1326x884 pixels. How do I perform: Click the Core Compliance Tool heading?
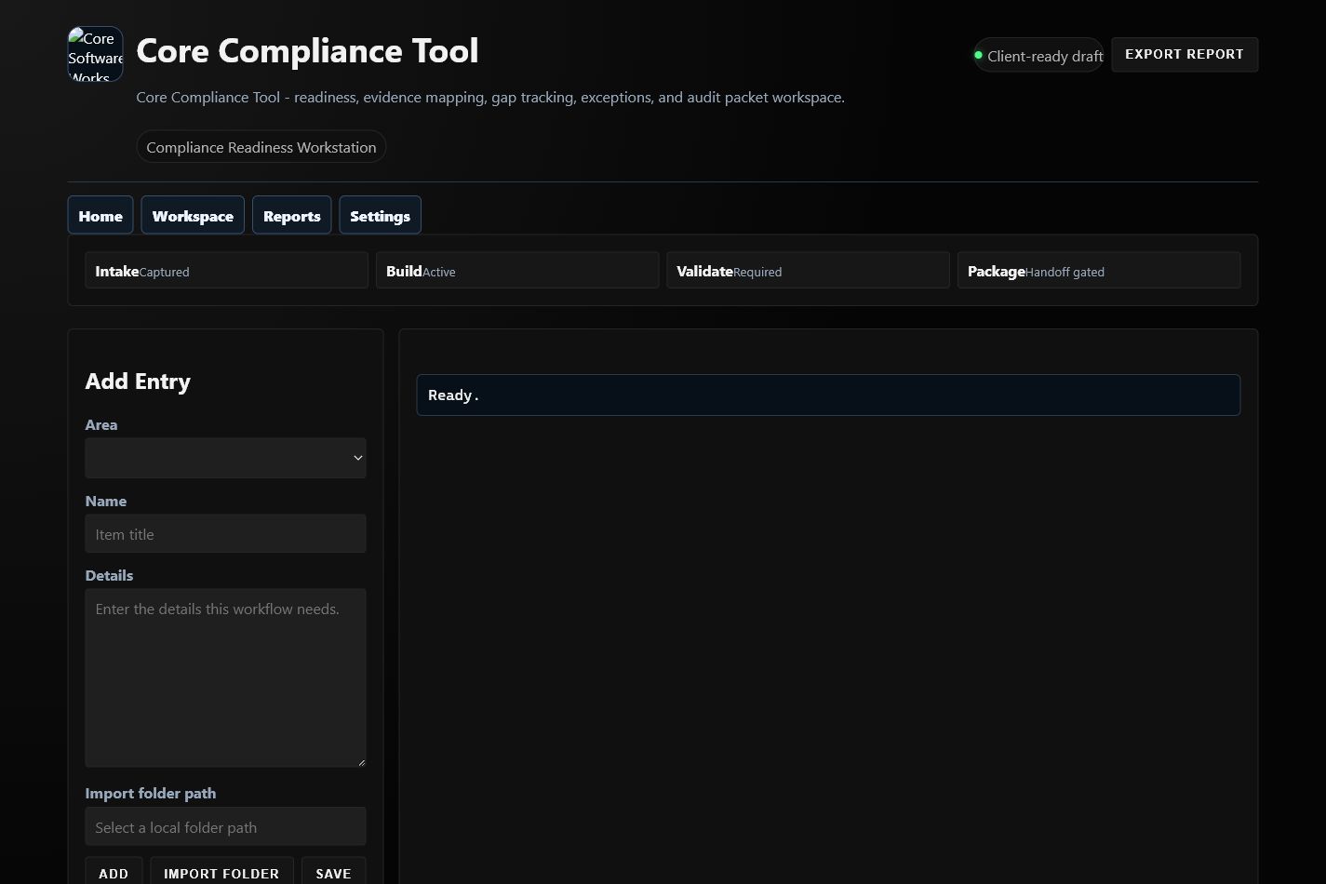coord(307,50)
